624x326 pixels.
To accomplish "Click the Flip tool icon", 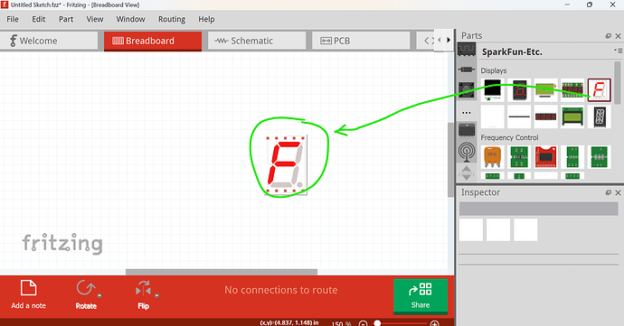I will tap(143, 289).
